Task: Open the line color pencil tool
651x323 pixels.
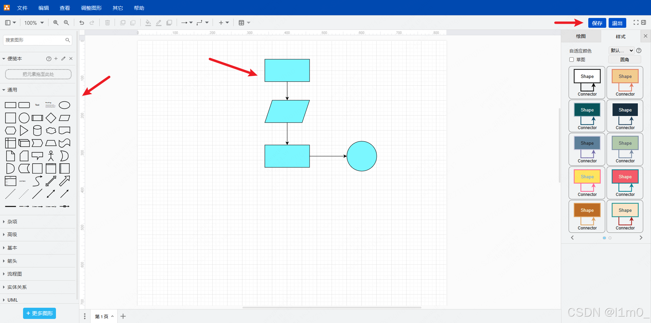Action: point(158,23)
